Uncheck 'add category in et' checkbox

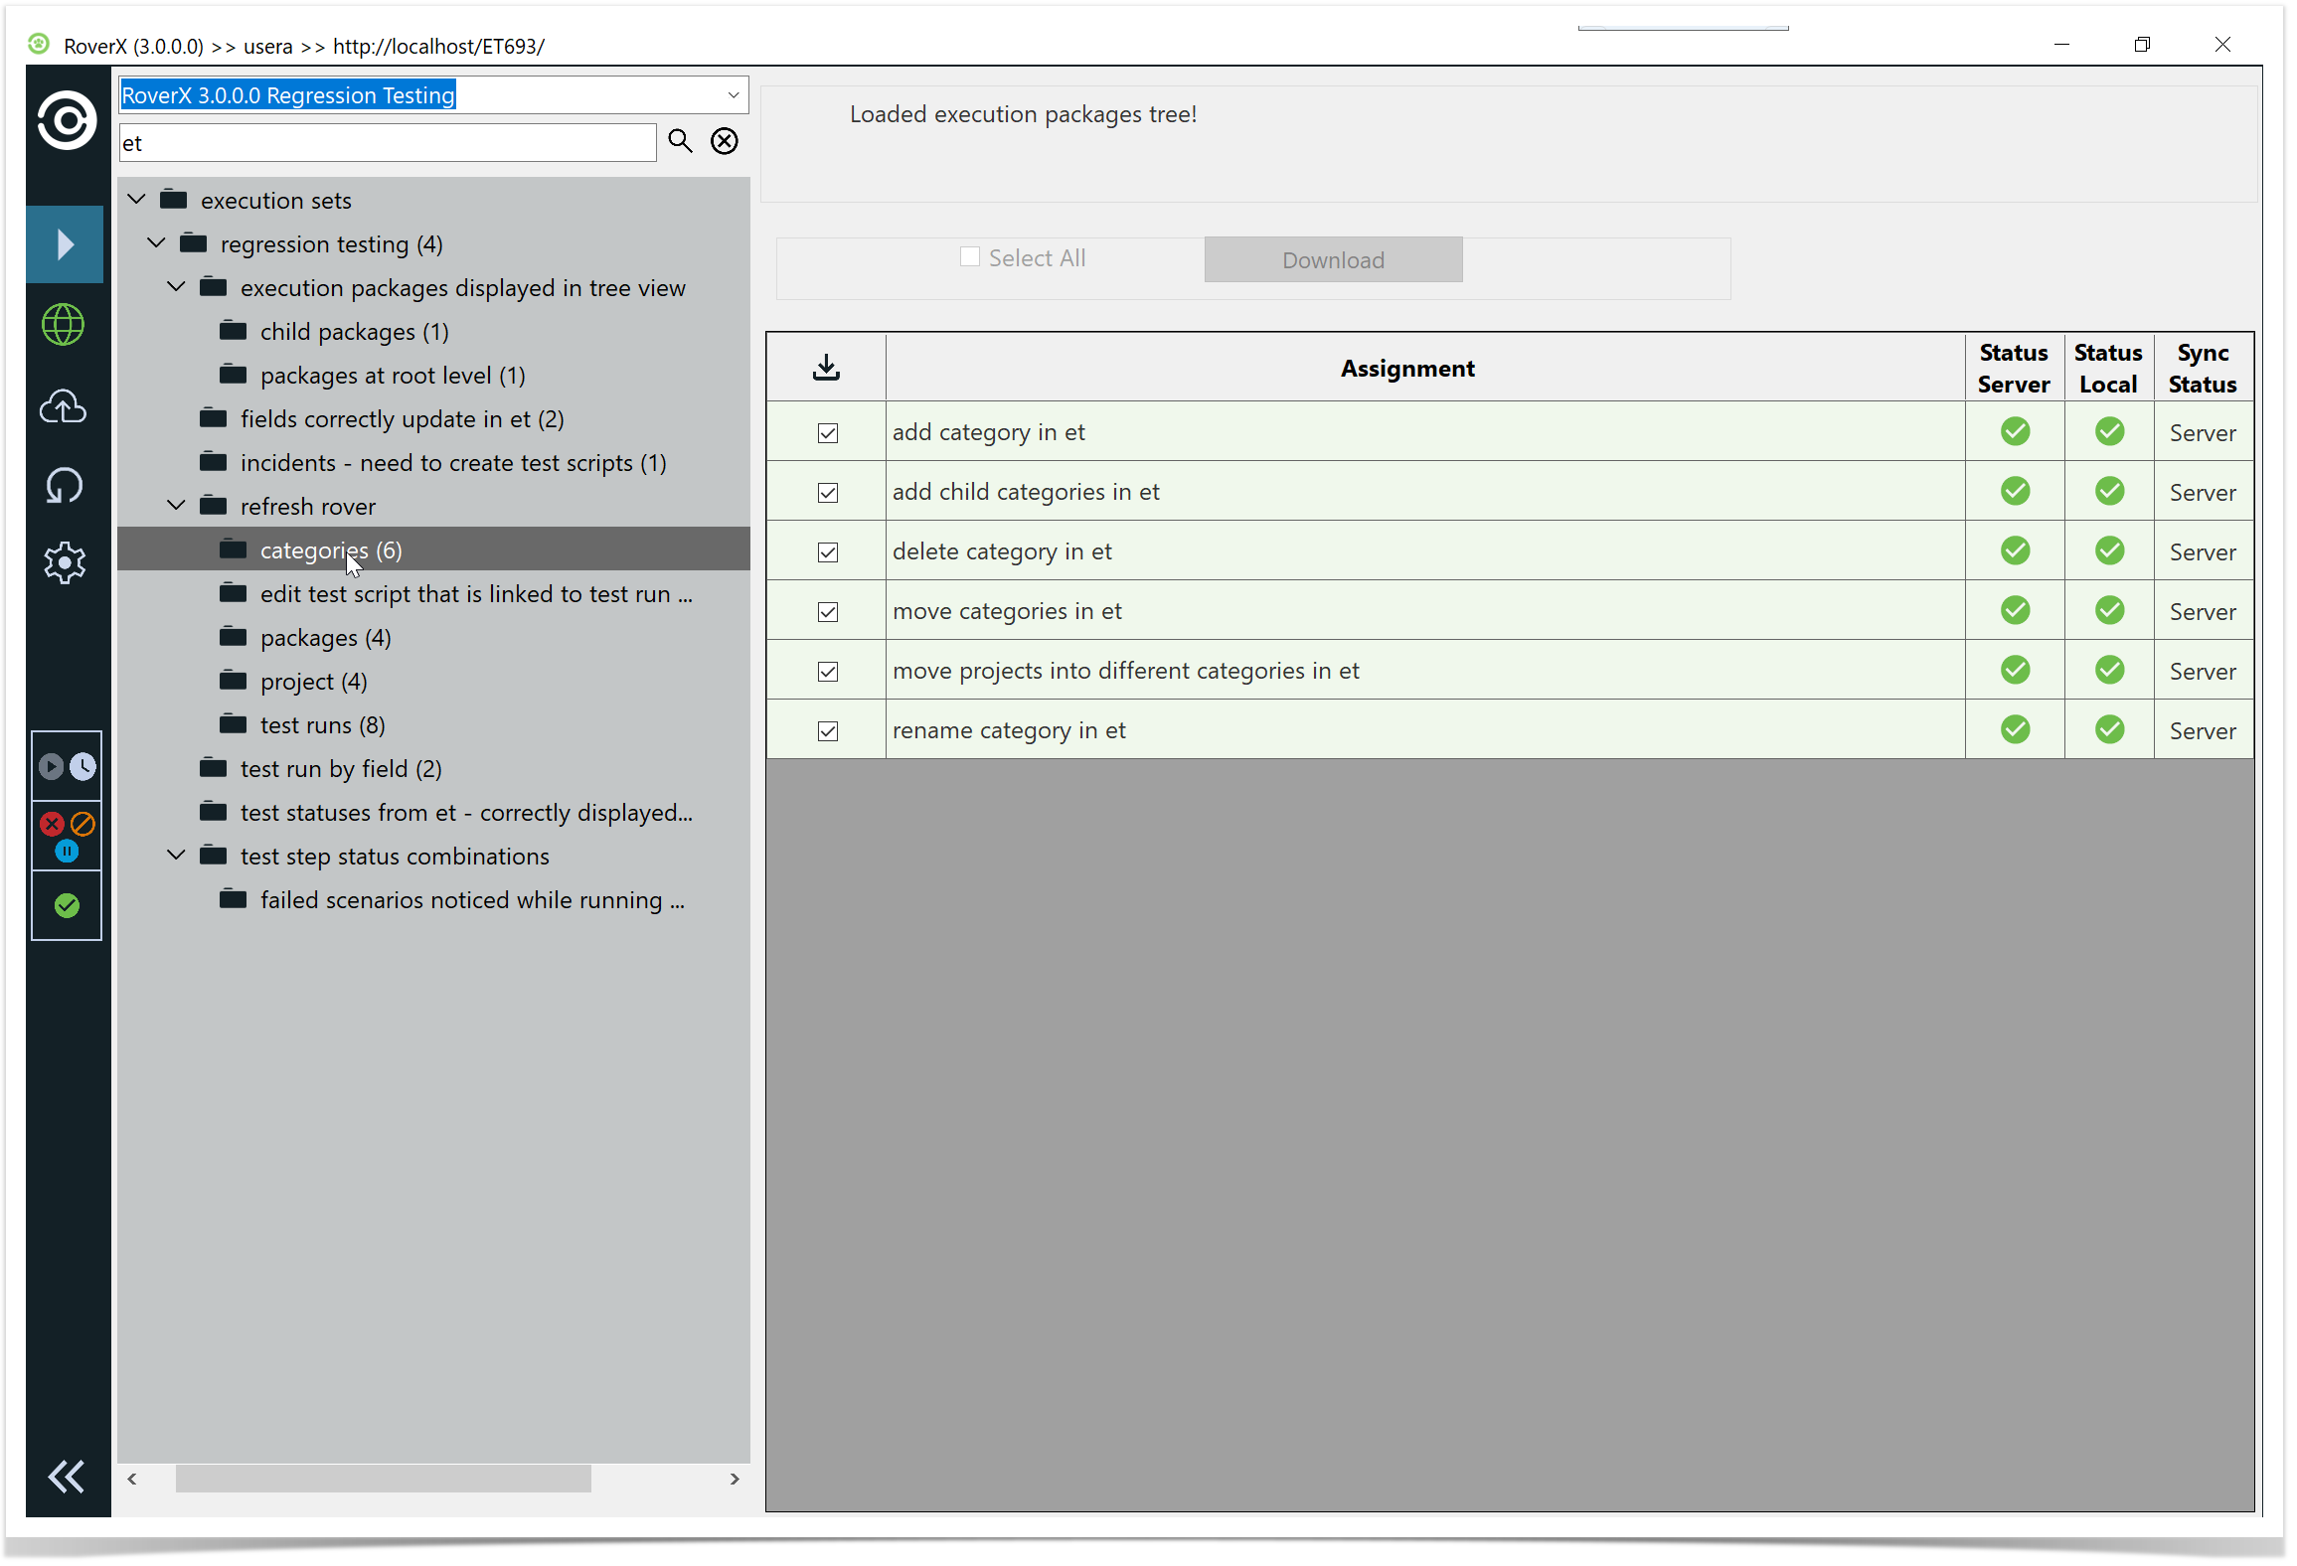tap(828, 433)
